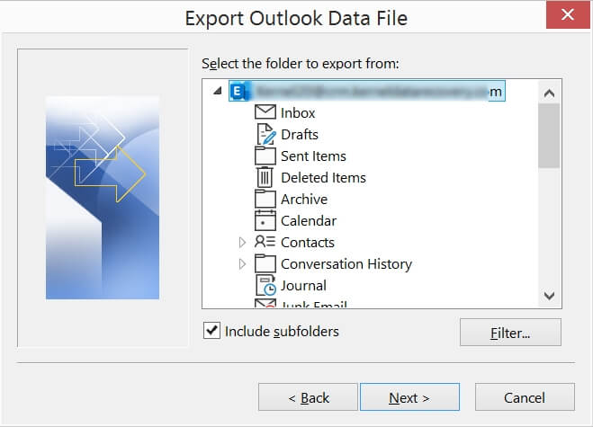Image resolution: width=593 pixels, height=427 pixels.
Task: Collapse the mailbox account tree
Action: pyautogui.click(x=217, y=91)
